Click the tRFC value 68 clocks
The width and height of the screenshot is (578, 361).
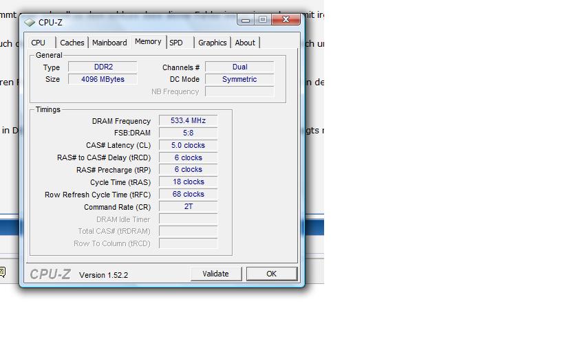[189, 194]
